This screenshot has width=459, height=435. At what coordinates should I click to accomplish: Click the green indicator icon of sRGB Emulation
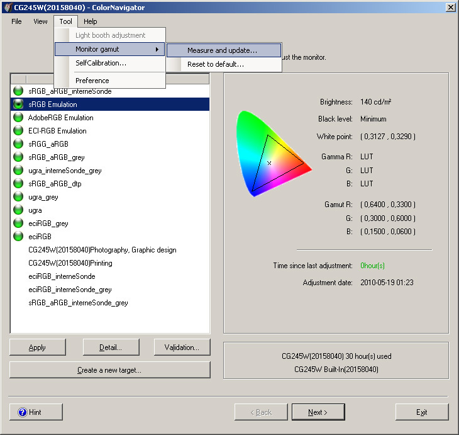[18, 104]
